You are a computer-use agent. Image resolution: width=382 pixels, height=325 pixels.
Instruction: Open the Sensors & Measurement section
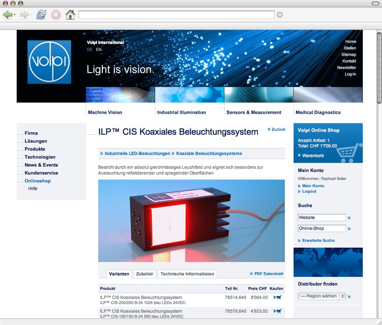(254, 112)
